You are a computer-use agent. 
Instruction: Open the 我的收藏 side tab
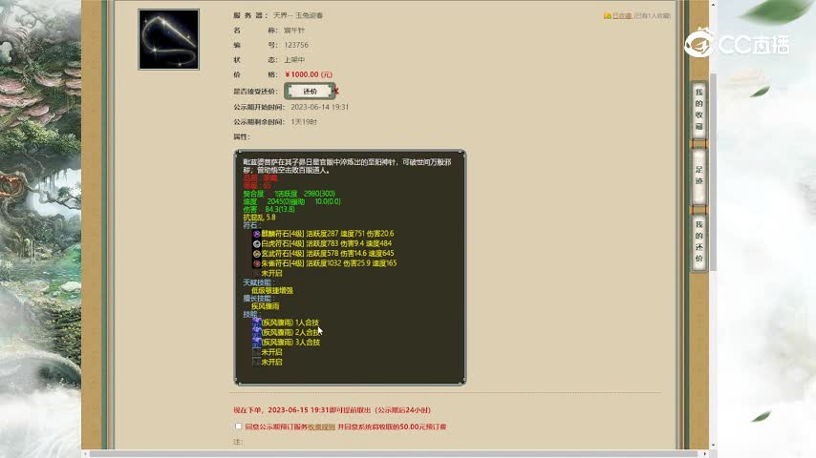(698, 109)
